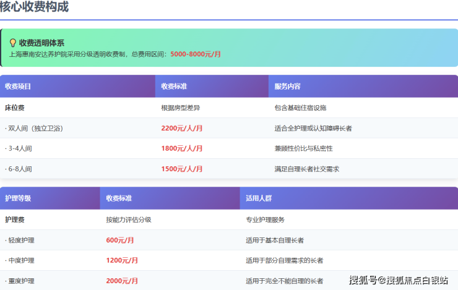Click the red 5000-8000元/月 price range
Image resolution: width=458 pixels, height=290 pixels.
196,54
